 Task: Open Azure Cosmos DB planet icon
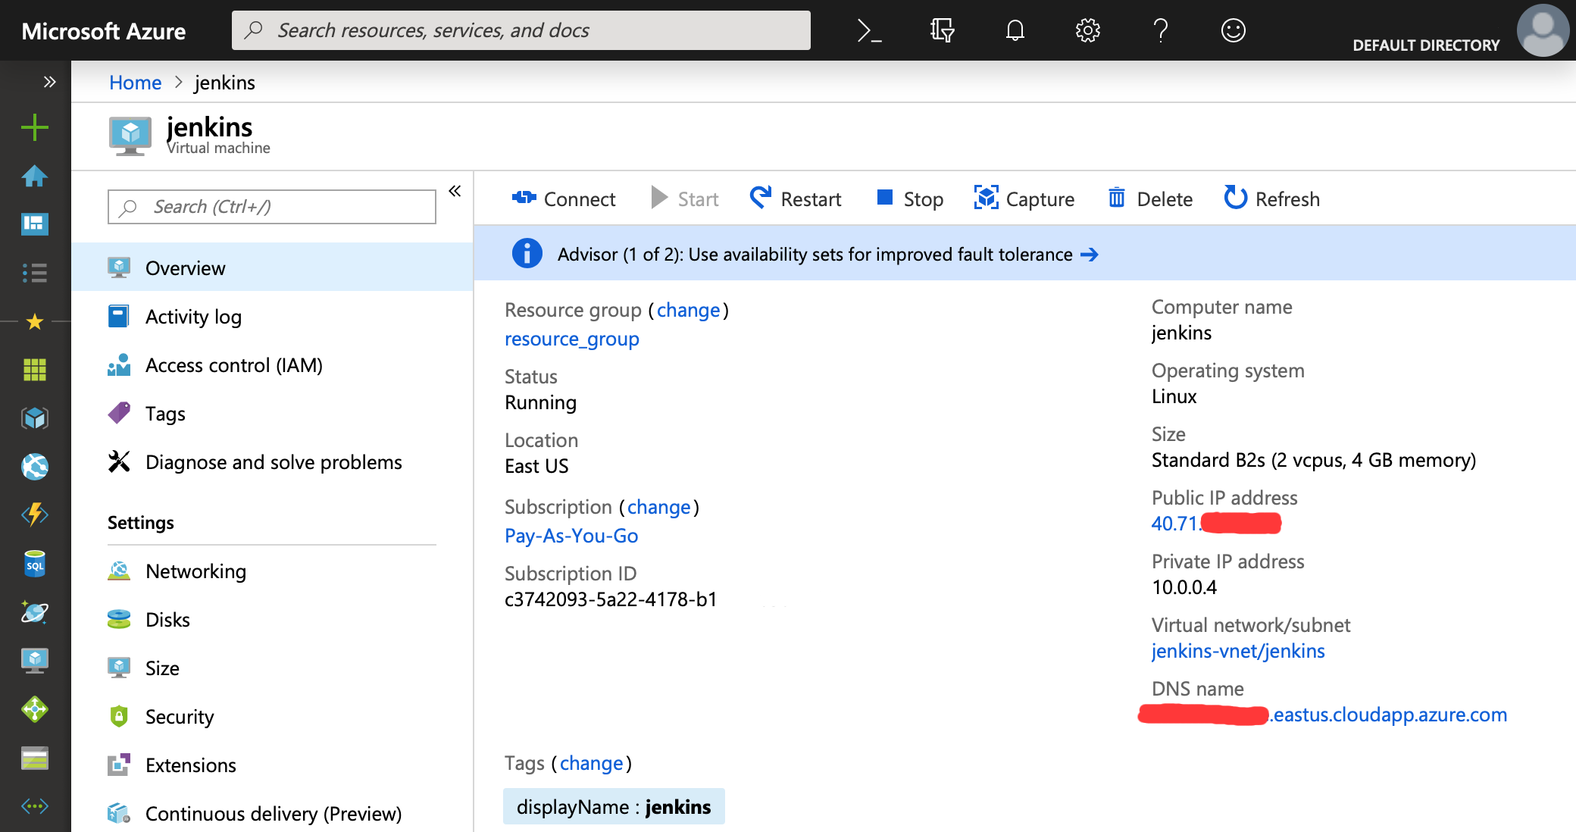click(x=35, y=612)
